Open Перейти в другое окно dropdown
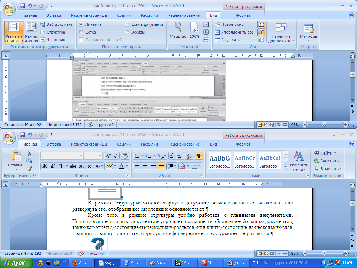This screenshot has height=268, width=357. coord(281,32)
